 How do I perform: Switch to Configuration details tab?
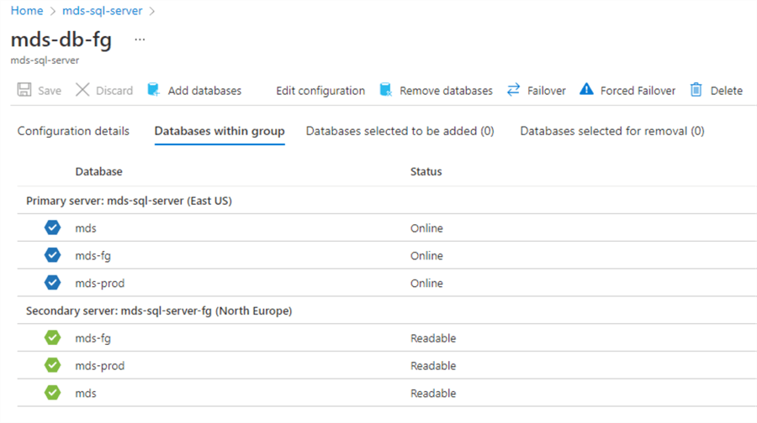click(73, 131)
